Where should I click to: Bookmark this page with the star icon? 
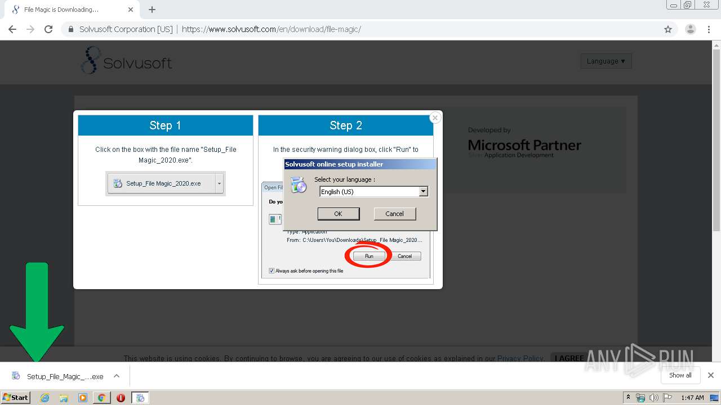coord(668,29)
